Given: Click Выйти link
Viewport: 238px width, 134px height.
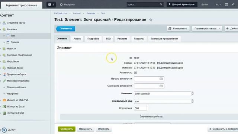Looking at the screenshot, I should tap(205, 4).
